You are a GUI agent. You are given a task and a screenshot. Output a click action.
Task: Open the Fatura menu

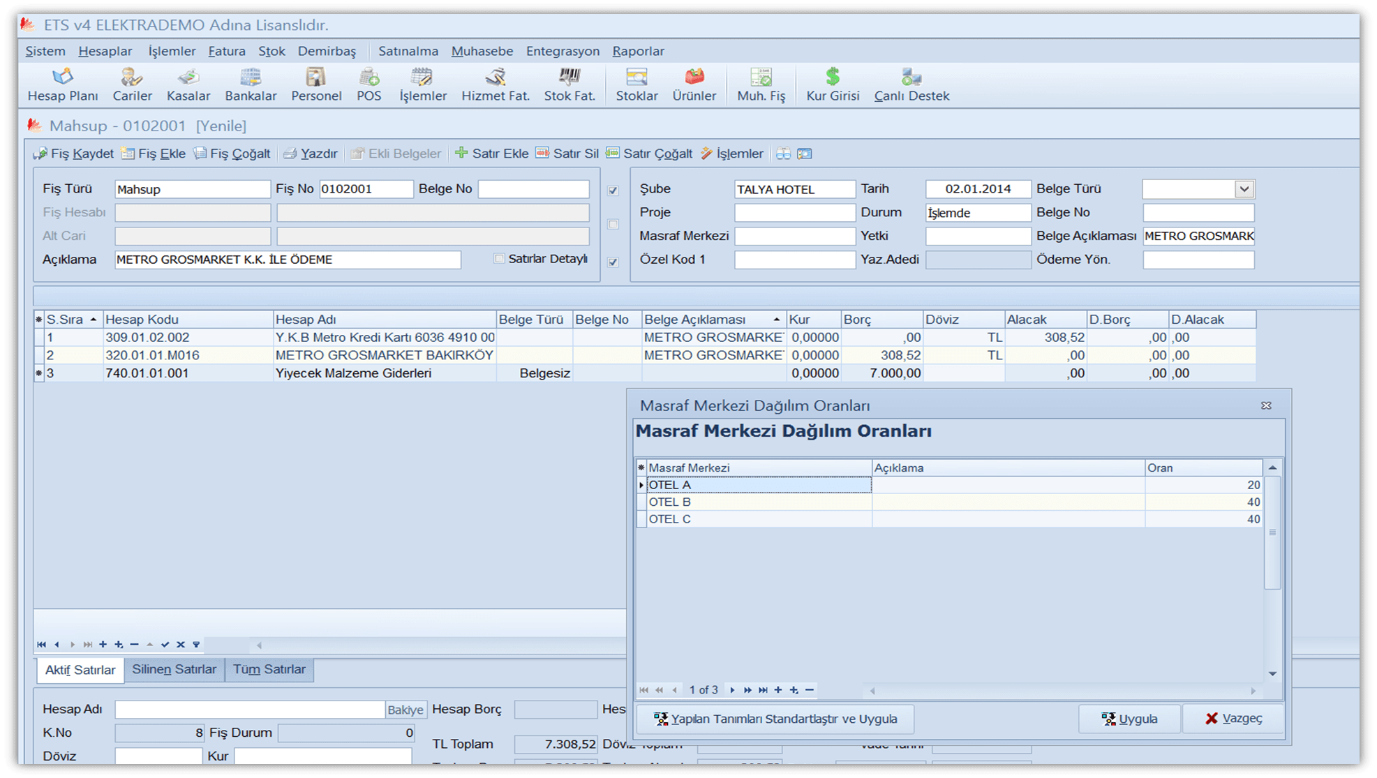click(x=227, y=51)
